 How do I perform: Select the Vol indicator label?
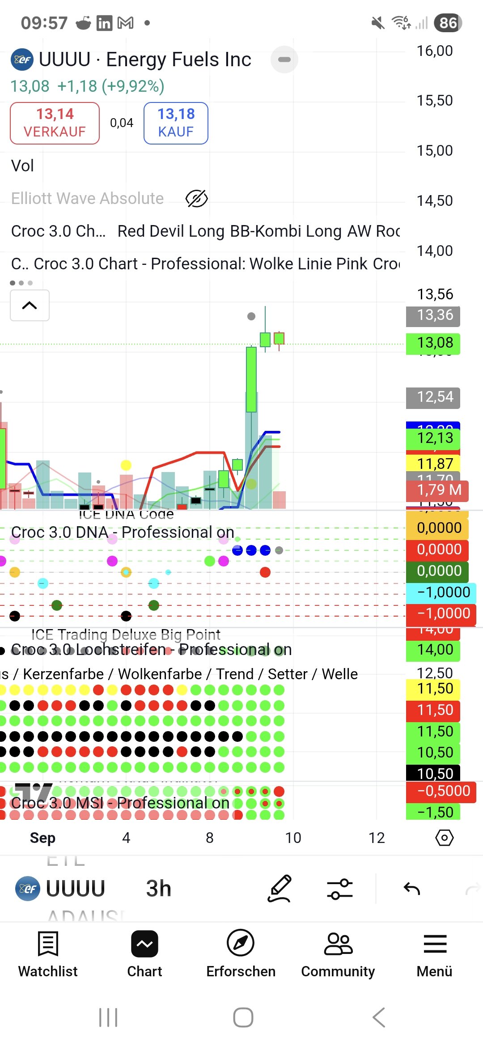(x=22, y=166)
